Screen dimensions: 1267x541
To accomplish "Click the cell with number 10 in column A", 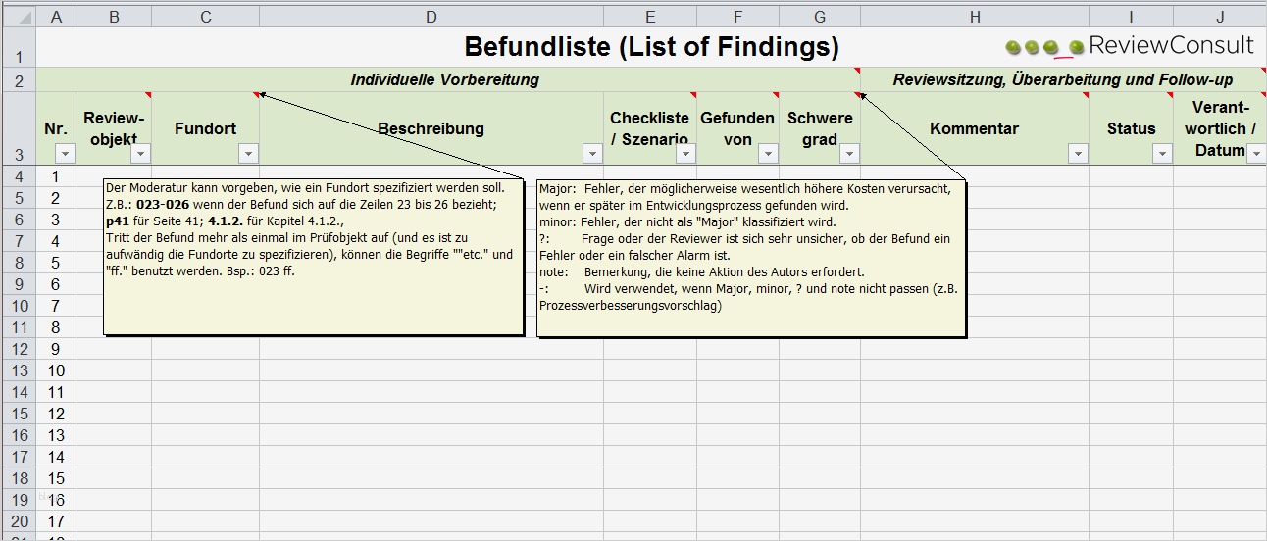I will (x=56, y=370).
